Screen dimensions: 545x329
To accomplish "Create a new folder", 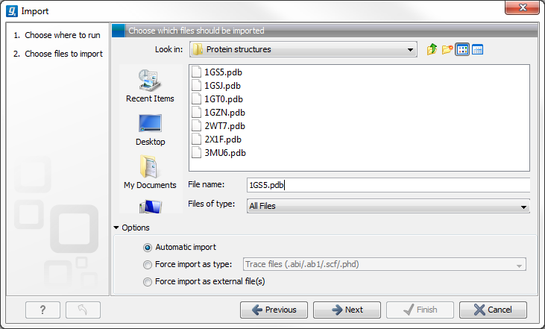I will (x=447, y=49).
